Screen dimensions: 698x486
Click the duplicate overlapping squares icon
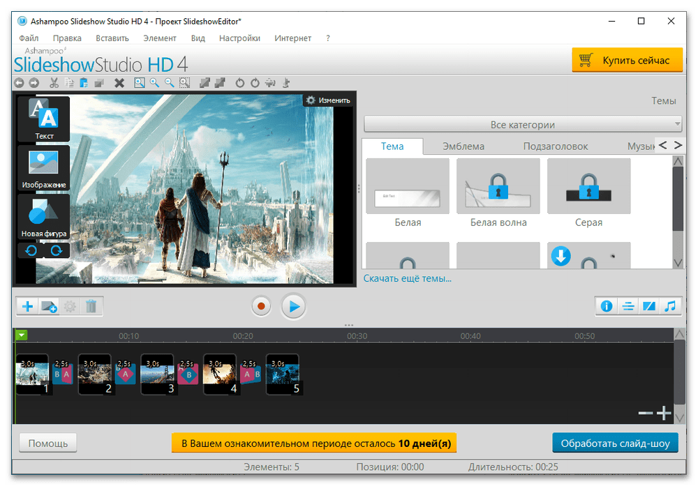click(99, 83)
